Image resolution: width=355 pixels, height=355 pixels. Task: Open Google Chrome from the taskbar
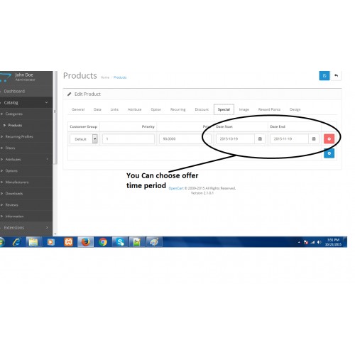pos(103,242)
